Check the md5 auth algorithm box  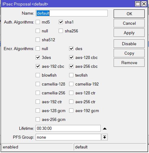tap(38, 22)
